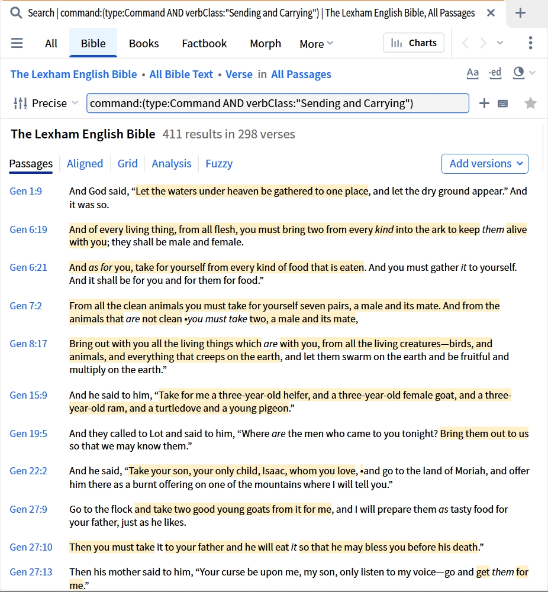This screenshot has width=548, height=592.
Task: Click the search magnifier icon in tab title
Action: (x=15, y=13)
